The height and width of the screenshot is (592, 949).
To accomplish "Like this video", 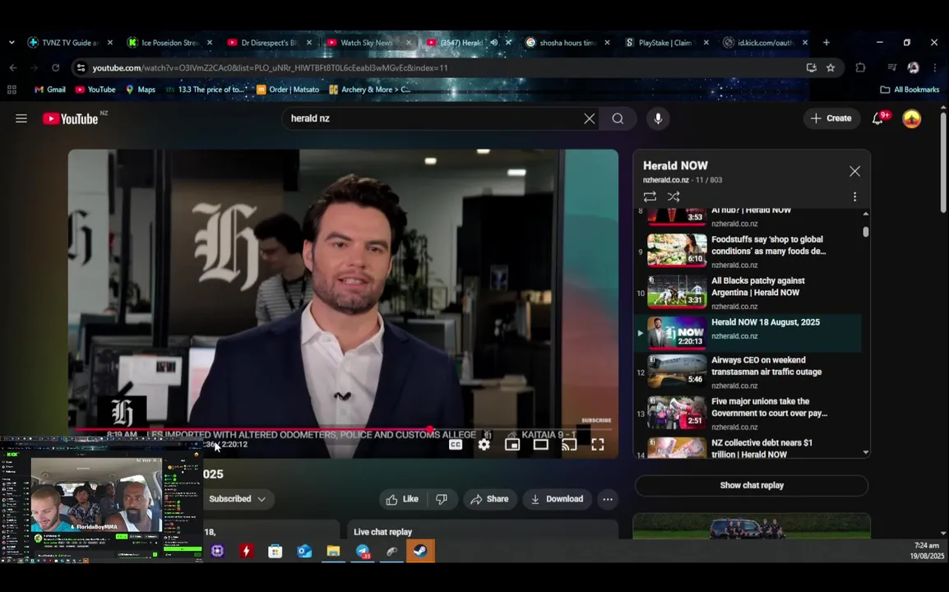I will tap(403, 499).
